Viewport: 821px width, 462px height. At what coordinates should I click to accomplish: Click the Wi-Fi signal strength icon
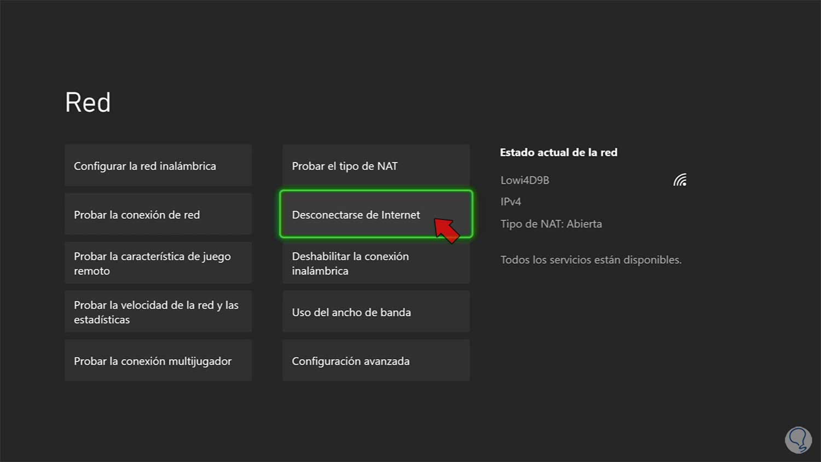(x=680, y=180)
